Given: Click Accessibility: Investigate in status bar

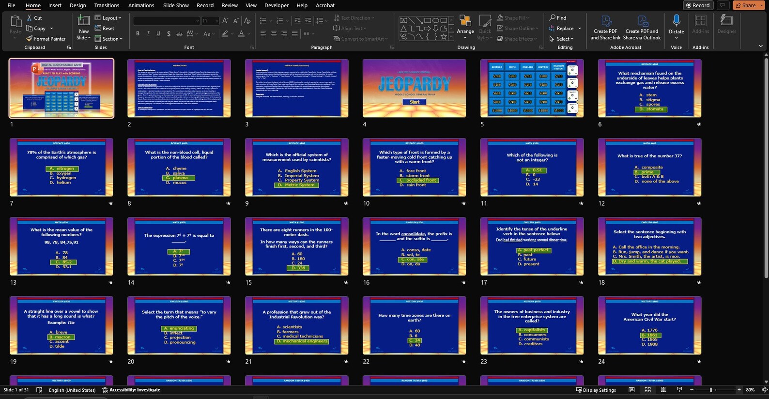Looking at the screenshot, I should 131,390.
